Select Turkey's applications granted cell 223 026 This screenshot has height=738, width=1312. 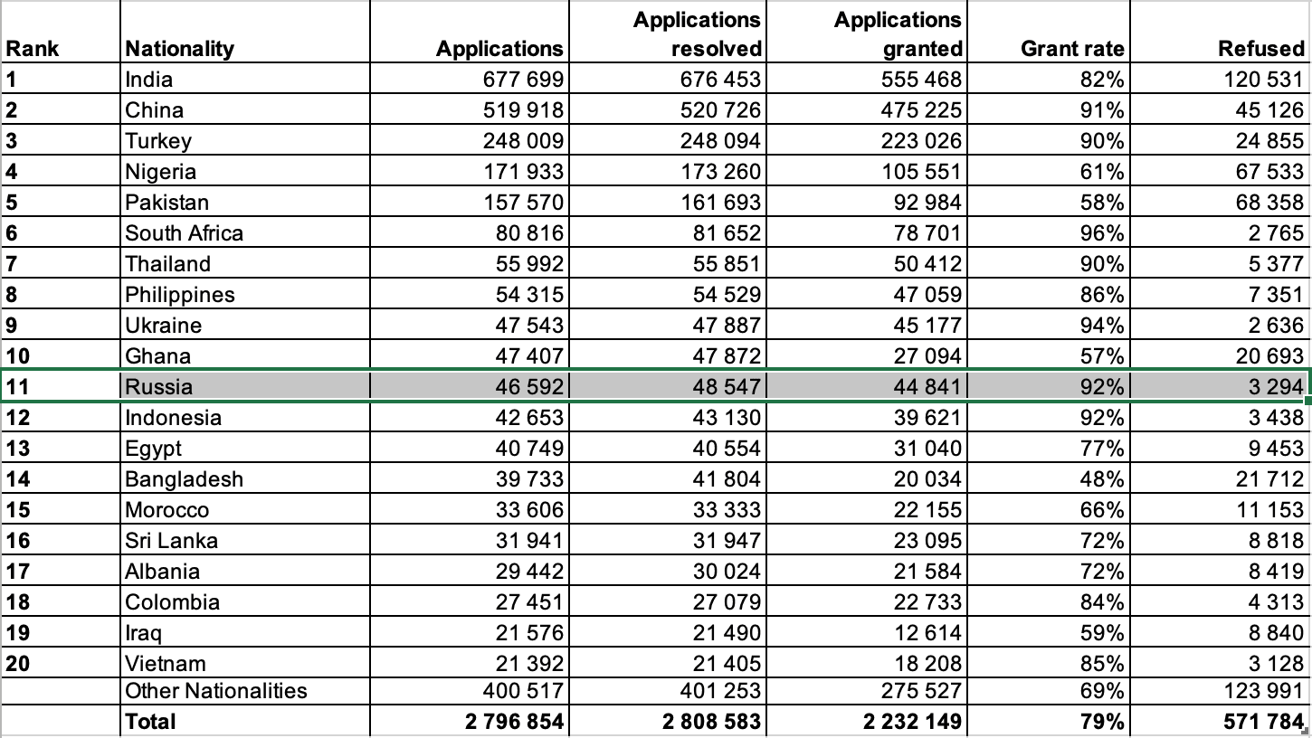[x=867, y=141]
